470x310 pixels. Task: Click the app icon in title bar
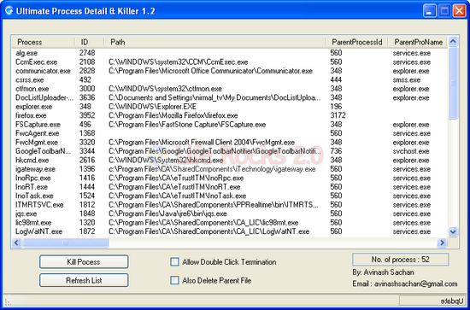point(9,11)
